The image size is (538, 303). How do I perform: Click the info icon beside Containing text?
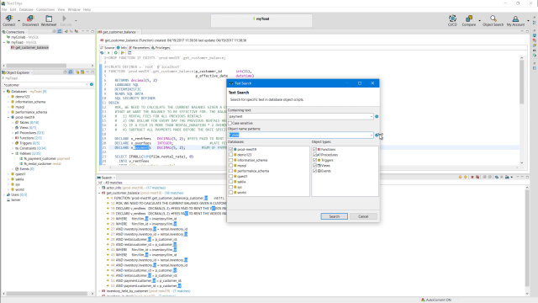tap(377, 116)
